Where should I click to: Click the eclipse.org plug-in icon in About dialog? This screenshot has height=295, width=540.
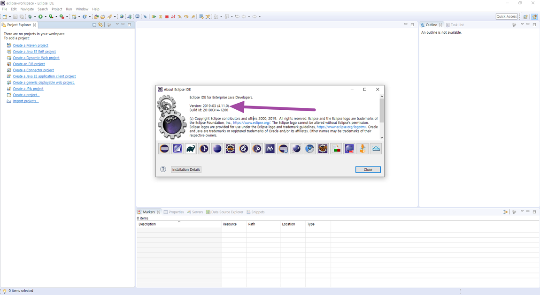coord(165,149)
